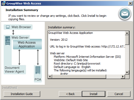Click the 'Root directory: C:\inetpub\wwwroot' line
This screenshot has width=134, height=100.
(77, 64)
